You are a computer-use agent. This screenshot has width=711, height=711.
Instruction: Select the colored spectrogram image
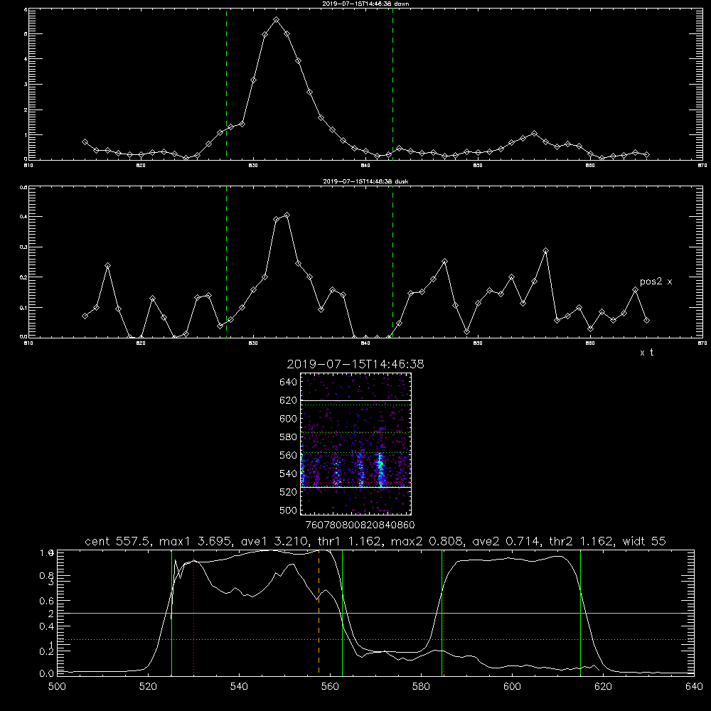356,444
